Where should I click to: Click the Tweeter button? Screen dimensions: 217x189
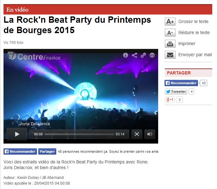pyautogui.click(x=176, y=92)
